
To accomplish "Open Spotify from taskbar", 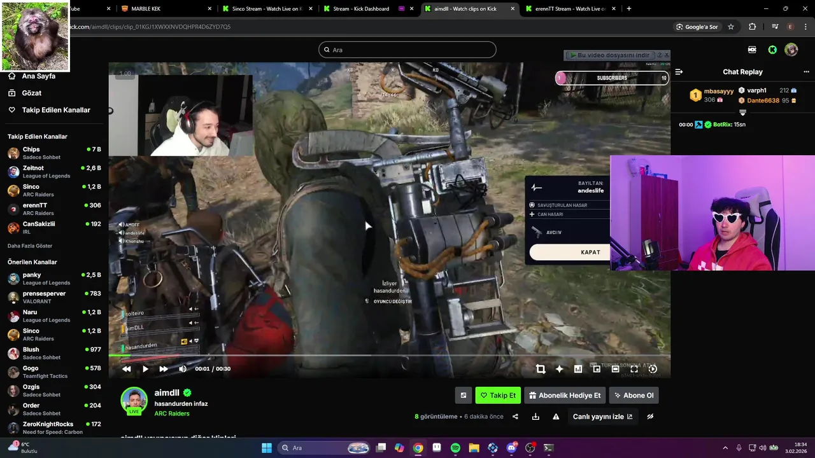I will [455, 448].
